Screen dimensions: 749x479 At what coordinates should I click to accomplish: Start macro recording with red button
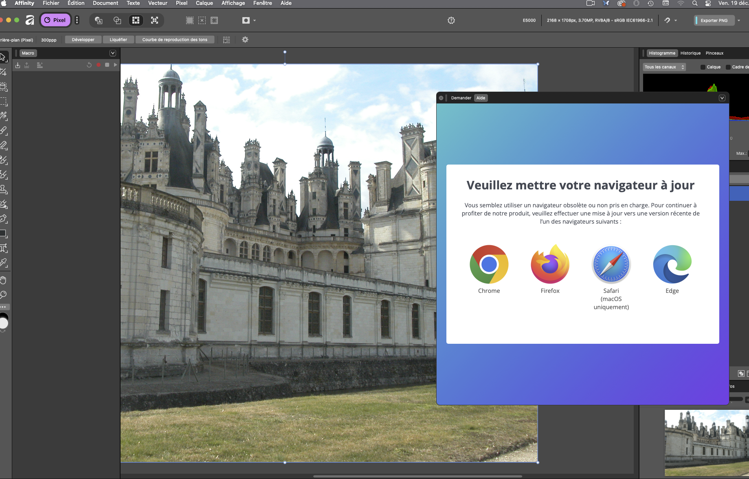click(x=99, y=65)
